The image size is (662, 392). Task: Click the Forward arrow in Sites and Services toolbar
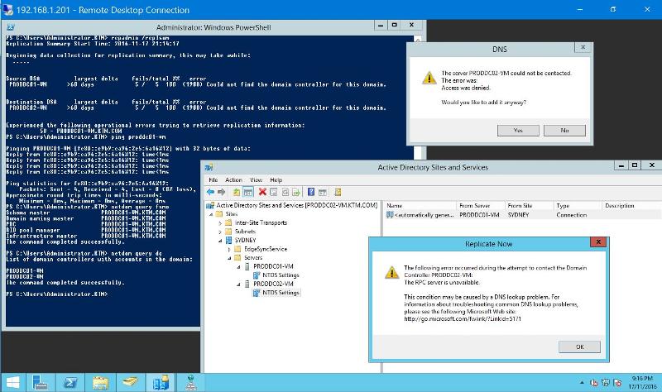click(221, 192)
